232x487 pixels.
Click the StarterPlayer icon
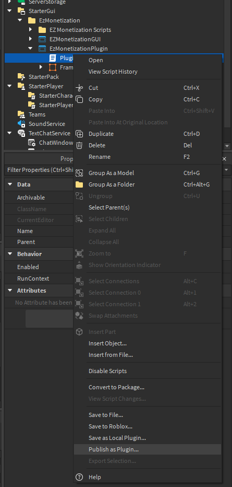coord(21,86)
